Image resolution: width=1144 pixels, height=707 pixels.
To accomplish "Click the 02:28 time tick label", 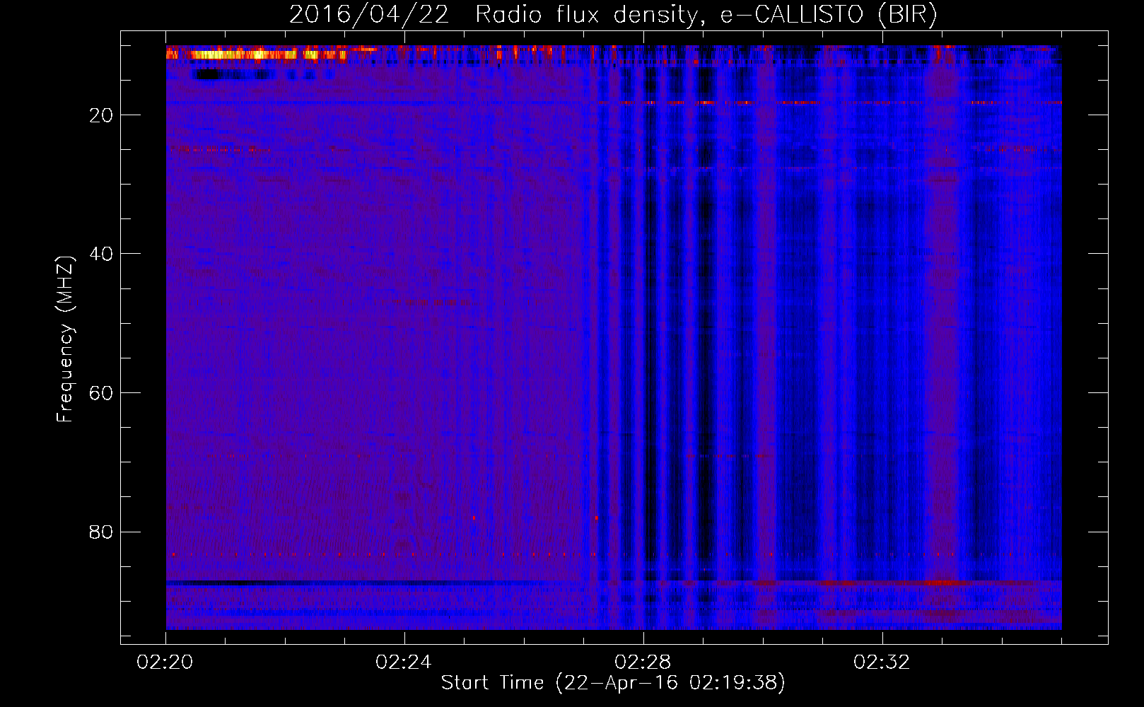I will (643, 662).
